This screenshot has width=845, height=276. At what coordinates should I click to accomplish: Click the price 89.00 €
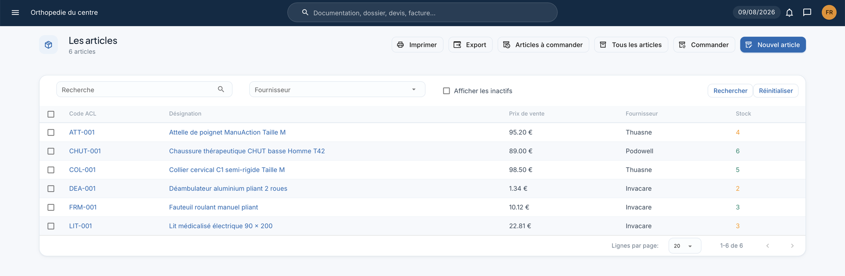coord(521,151)
